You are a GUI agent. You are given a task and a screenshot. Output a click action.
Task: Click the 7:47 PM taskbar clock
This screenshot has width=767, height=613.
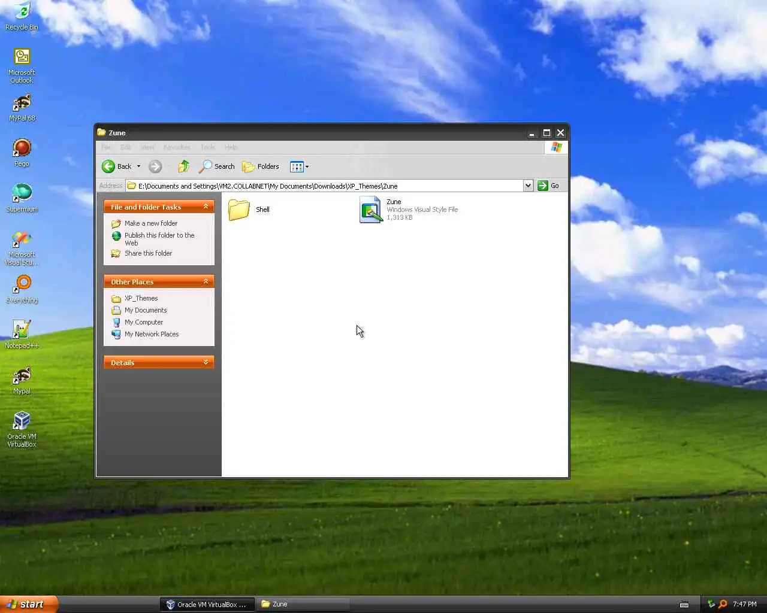pos(745,604)
